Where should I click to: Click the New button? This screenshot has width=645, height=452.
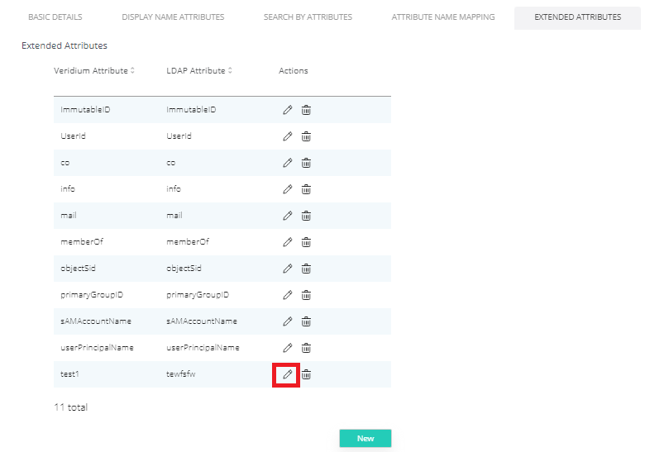pos(365,439)
